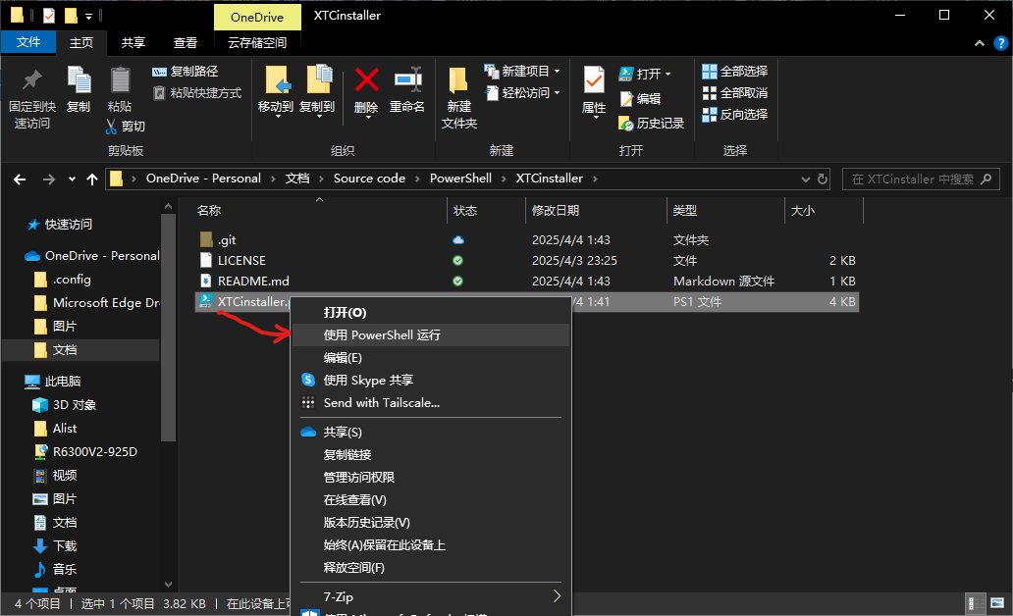Click the Back navigation arrow
Image resolution: width=1013 pixels, height=616 pixels.
(20, 180)
